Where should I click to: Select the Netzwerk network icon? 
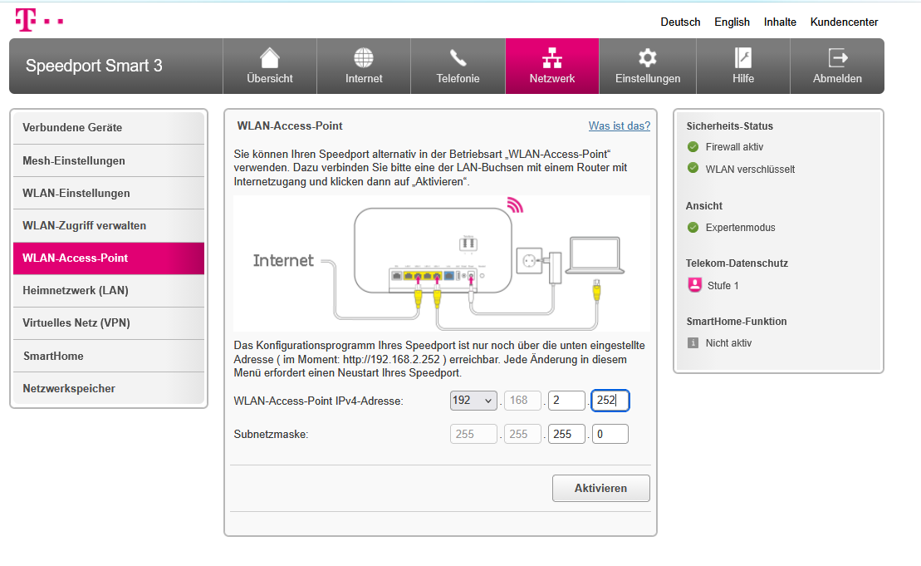coord(552,57)
